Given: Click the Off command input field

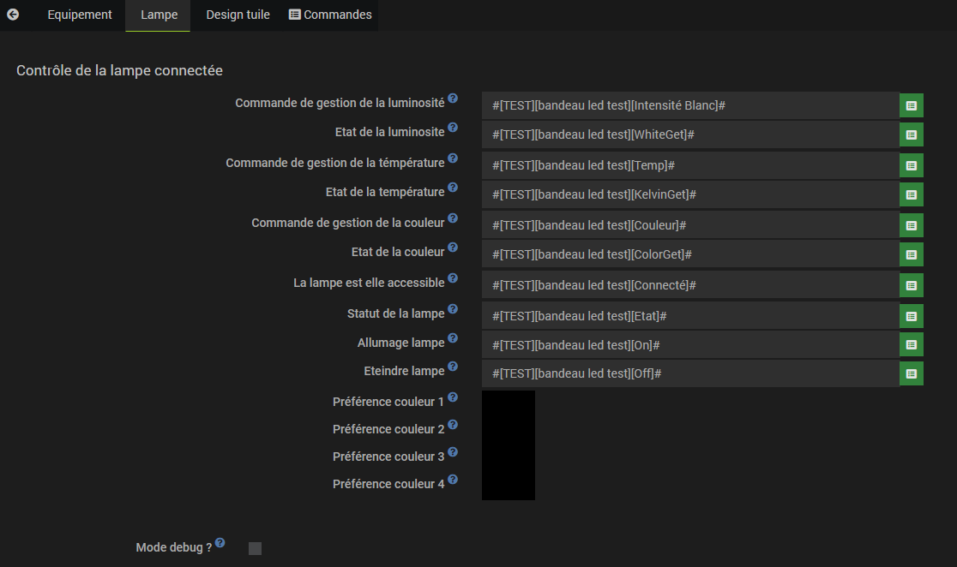Looking at the screenshot, I should click(690, 373).
